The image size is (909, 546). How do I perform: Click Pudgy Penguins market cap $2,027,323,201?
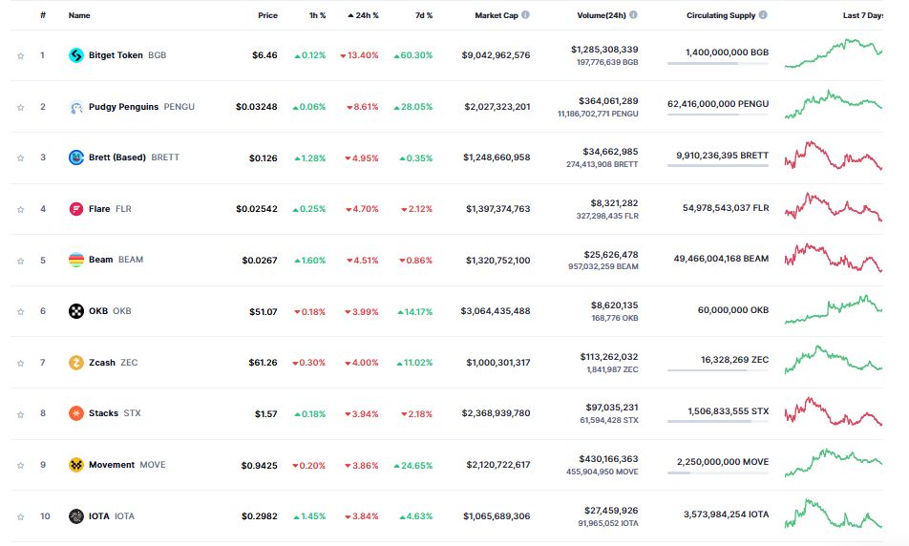tap(497, 107)
